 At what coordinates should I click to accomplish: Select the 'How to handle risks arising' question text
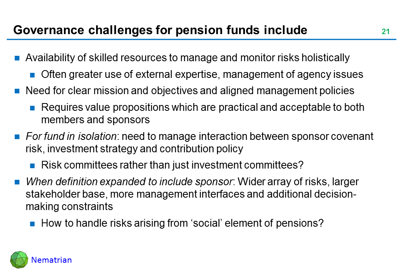(182, 224)
